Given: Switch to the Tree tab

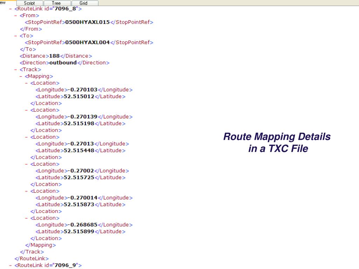Looking at the screenshot, I should 57,3.
